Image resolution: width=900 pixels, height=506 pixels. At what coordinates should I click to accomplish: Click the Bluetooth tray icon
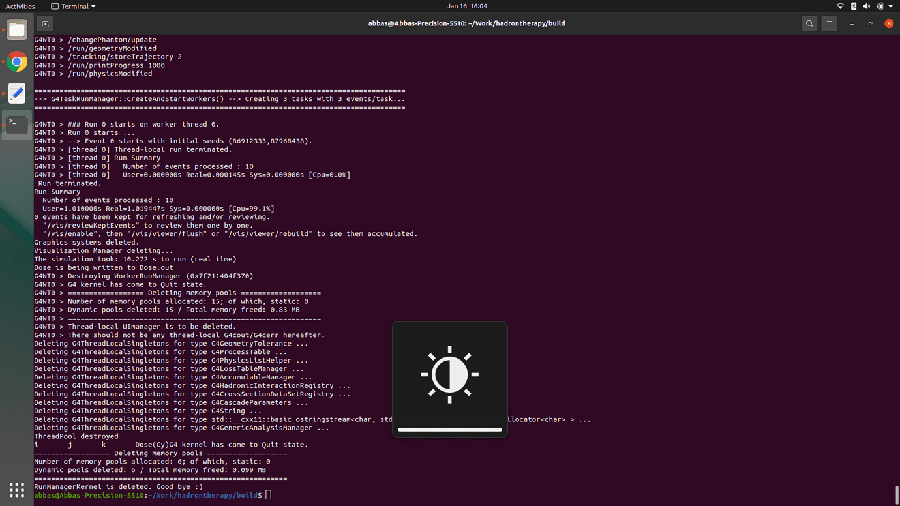click(x=854, y=6)
